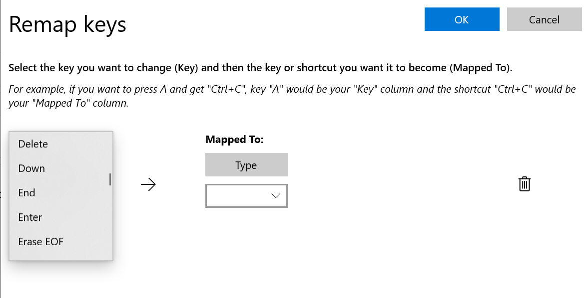
Task: Click the Remap keys title heading
Action: click(x=67, y=24)
